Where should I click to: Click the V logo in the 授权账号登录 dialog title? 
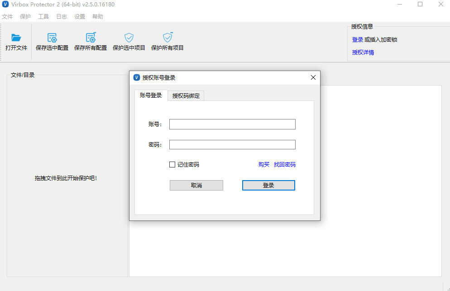[x=137, y=77]
